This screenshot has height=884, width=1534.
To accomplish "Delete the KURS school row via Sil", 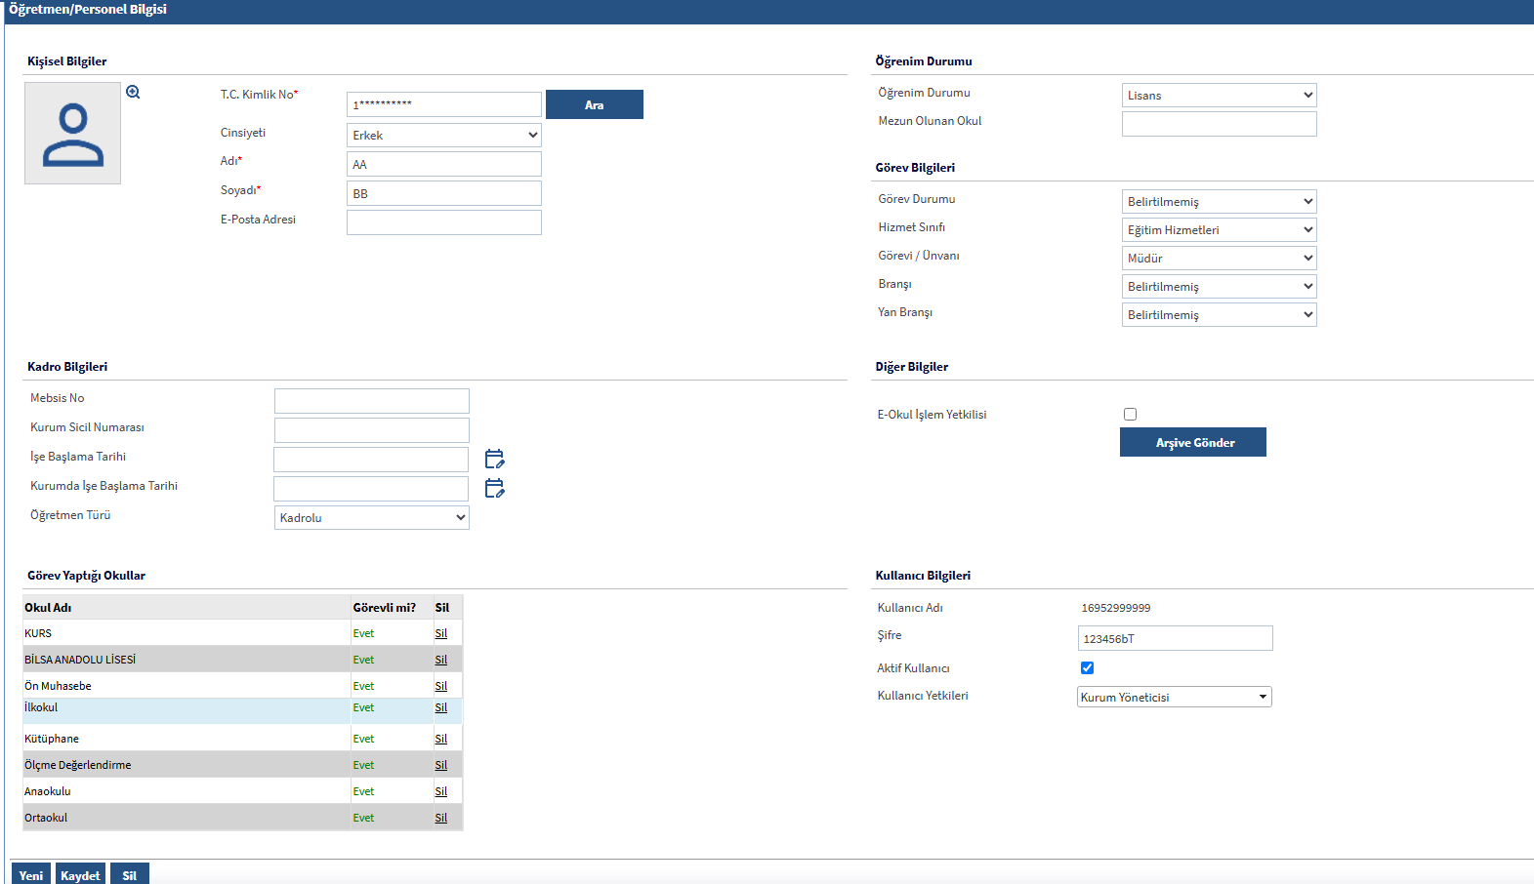I will [x=440, y=633].
